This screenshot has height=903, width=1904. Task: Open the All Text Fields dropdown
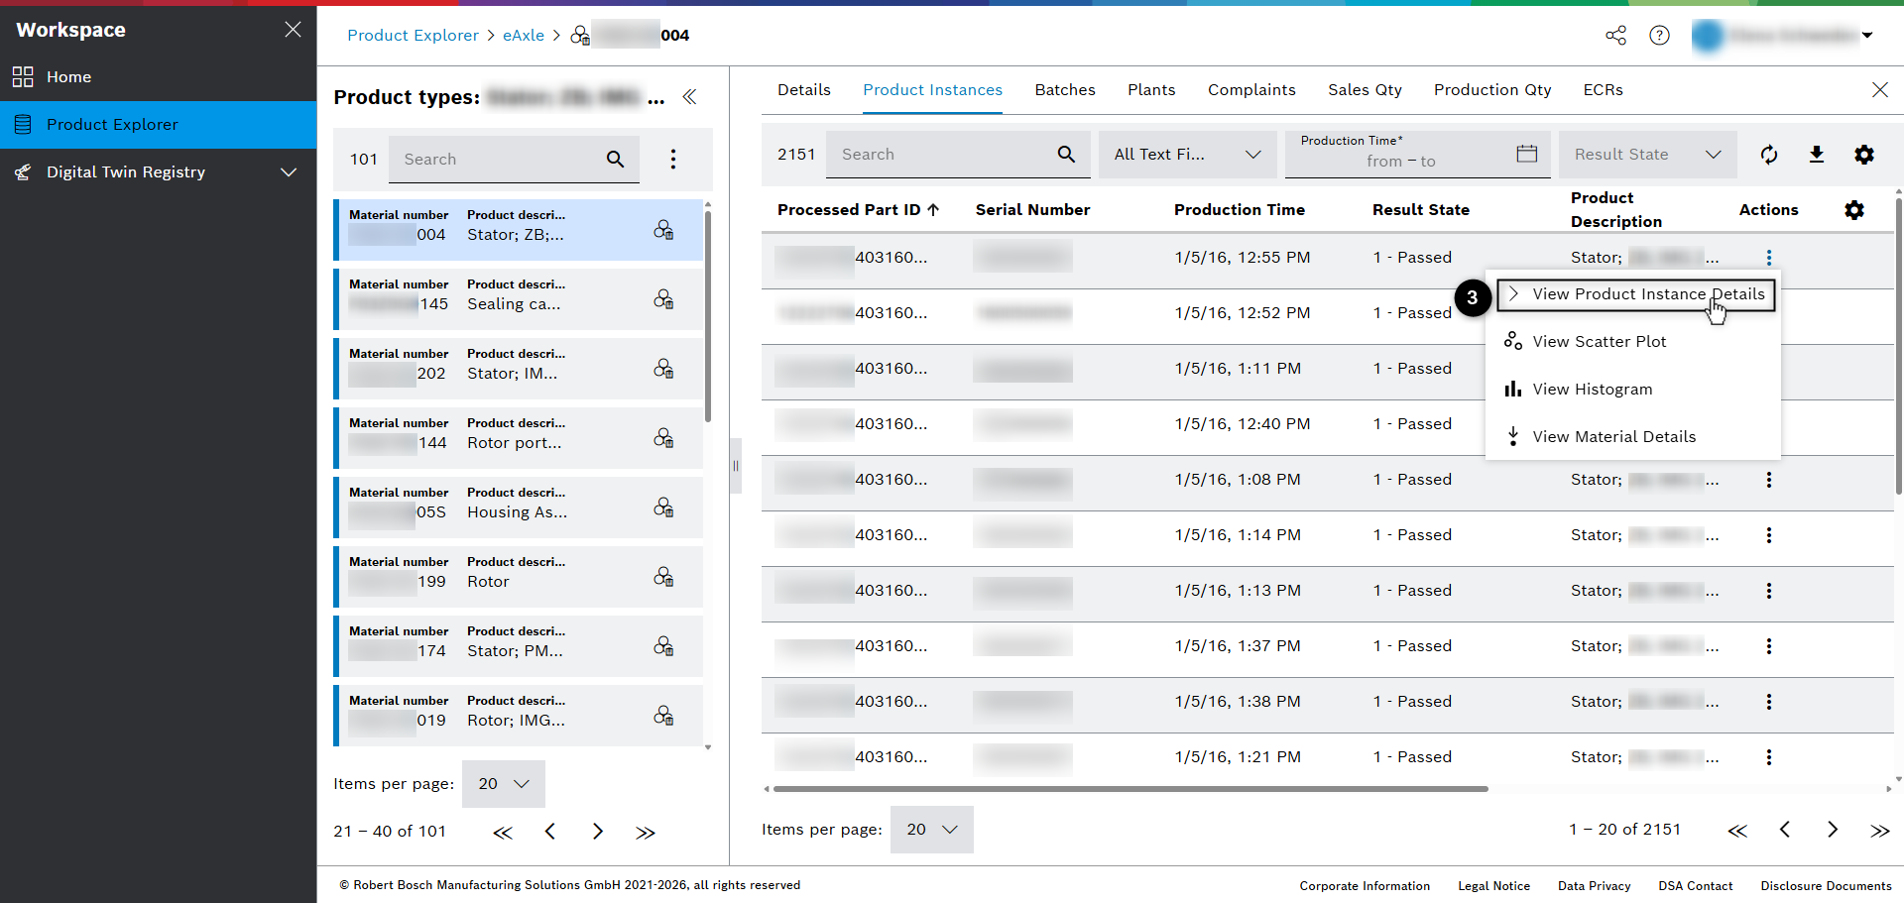point(1188,155)
